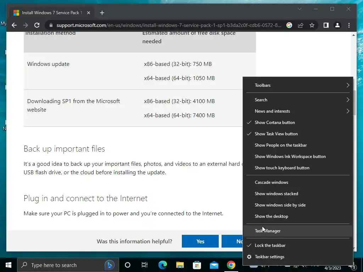Select Cascade windows
Screen dimensions: 363x272
298,182
